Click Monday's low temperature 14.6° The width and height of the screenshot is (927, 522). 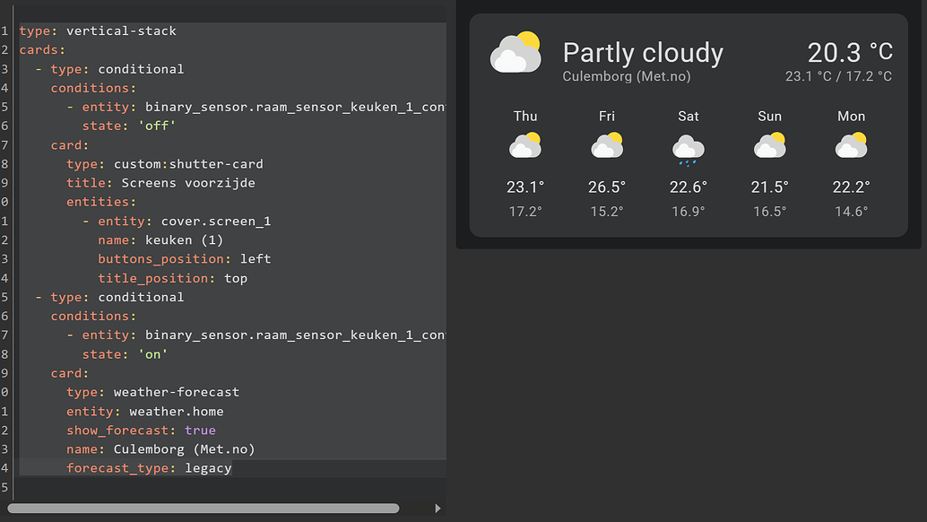pyautogui.click(x=852, y=211)
